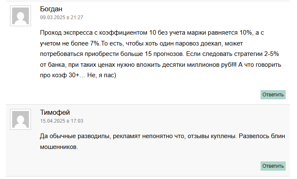Click the word "мошенников" in Тимофей's comment
Viewport: 297px width, 179px height.
click(x=59, y=147)
